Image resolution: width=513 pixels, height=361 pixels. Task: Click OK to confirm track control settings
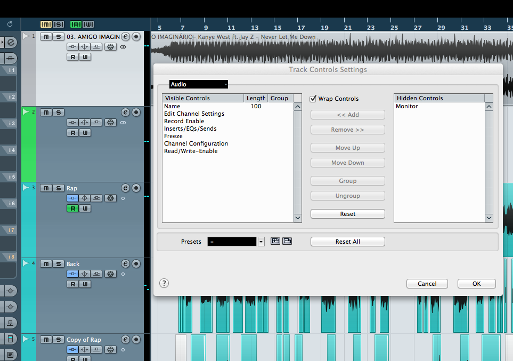click(x=476, y=284)
